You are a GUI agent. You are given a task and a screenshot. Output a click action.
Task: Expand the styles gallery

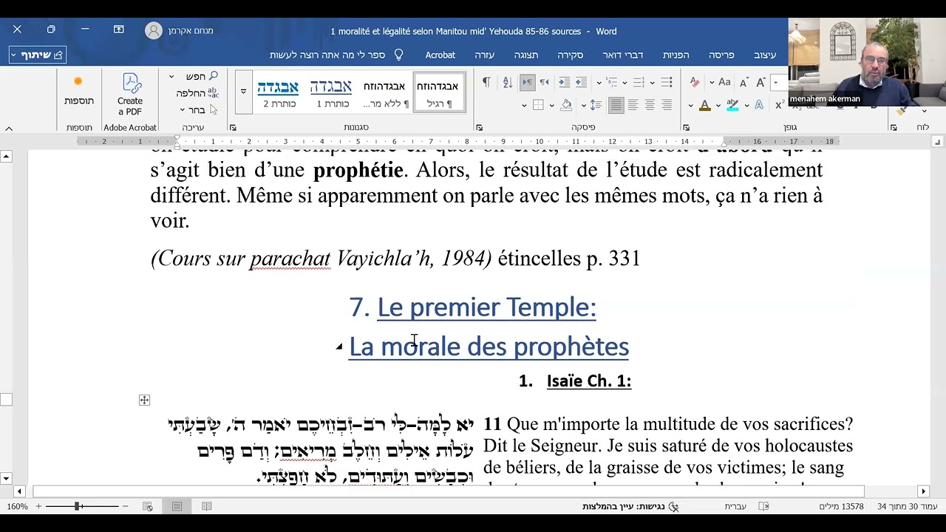pyautogui.click(x=243, y=92)
